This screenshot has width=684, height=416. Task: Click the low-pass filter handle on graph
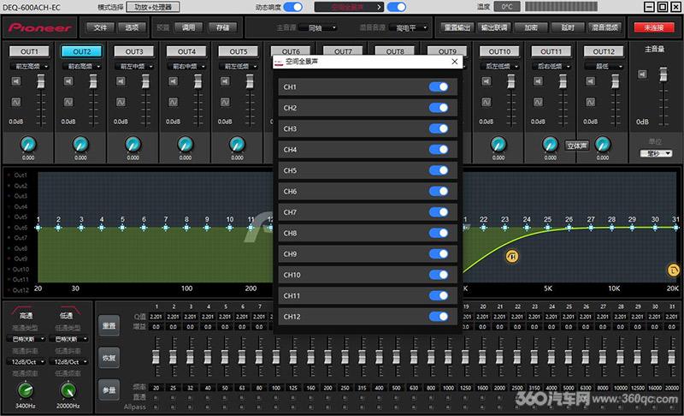point(673,270)
